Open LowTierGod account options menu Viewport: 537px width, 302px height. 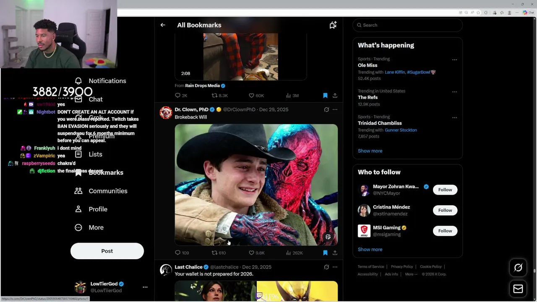pos(145,287)
